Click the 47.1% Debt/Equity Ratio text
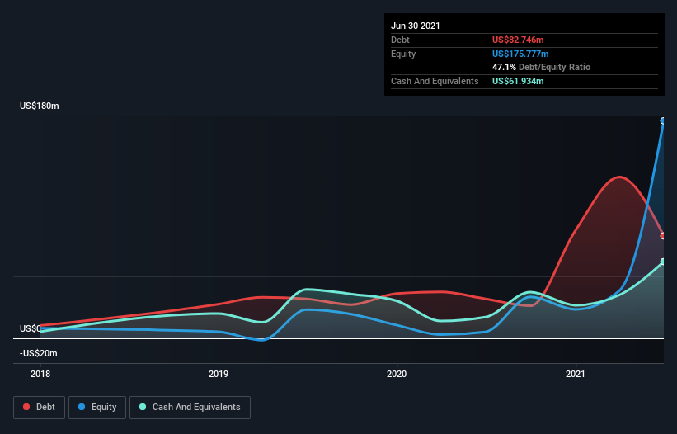This screenshot has height=434, width=677. 542,67
